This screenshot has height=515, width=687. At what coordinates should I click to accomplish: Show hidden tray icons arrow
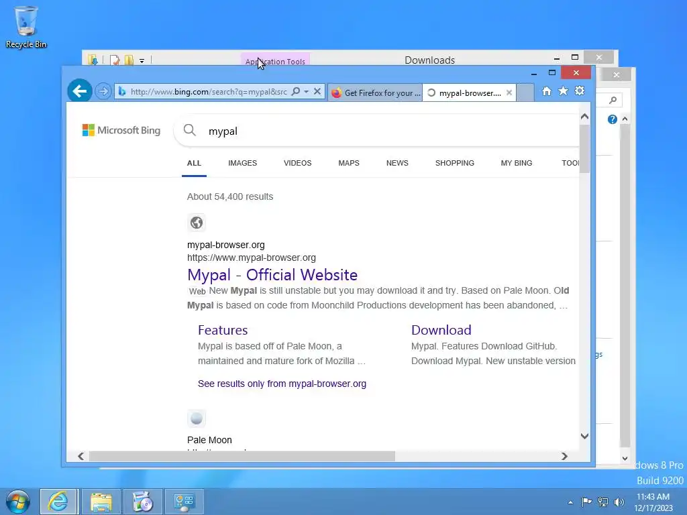click(570, 502)
